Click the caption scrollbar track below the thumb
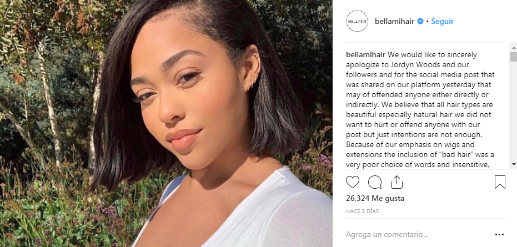The width and height of the screenshot is (517, 247). coord(513,112)
